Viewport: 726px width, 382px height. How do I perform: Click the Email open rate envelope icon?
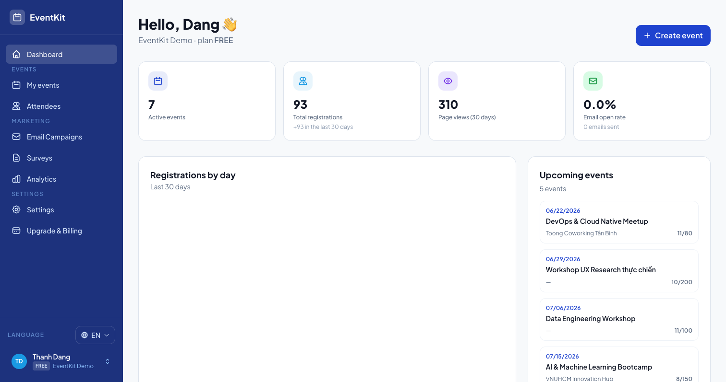point(593,81)
